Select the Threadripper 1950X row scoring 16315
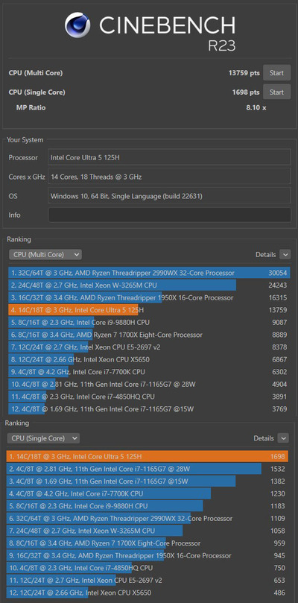The image size is (298, 603). point(149,297)
